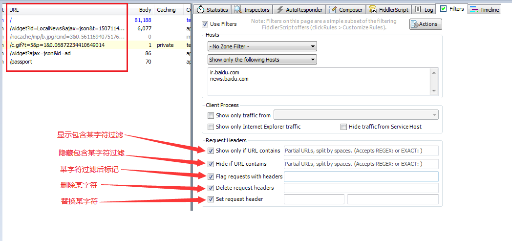Click the Flag requests with headers field

point(361,176)
